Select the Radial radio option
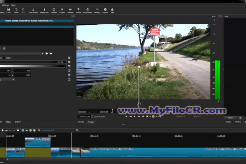The height and width of the screenshot is (164, 246). point(7,58)
